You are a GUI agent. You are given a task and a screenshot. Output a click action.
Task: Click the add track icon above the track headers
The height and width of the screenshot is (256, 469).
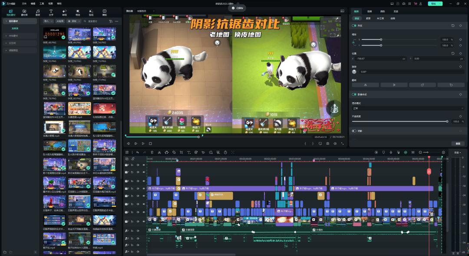point(127,159)
